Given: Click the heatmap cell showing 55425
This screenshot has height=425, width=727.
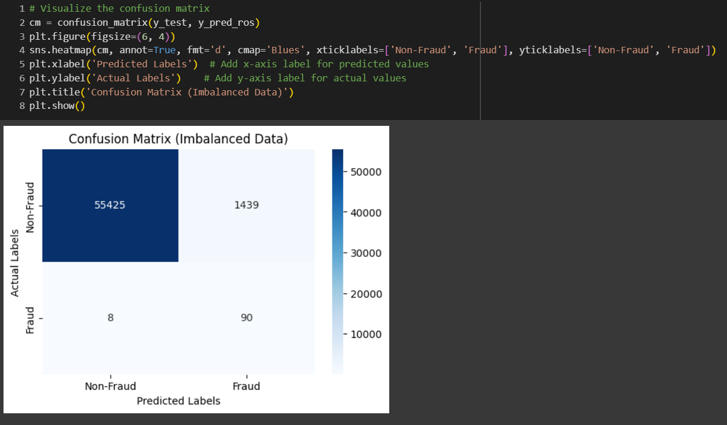Looking at the screenshot, I should pos(110,205).
